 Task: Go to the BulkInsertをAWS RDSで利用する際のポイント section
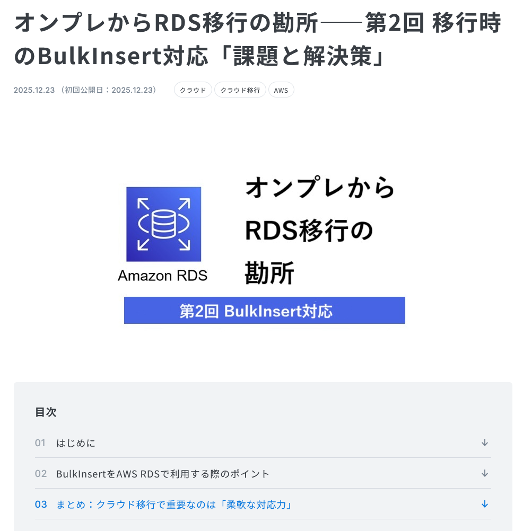click(162, 474)
